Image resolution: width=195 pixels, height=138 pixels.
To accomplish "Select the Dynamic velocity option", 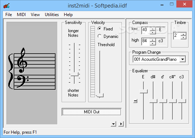I will pos(108,36).
